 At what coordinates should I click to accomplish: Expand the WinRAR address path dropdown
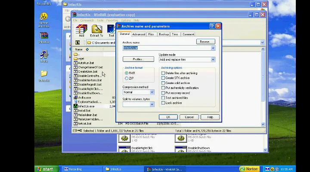[x=262, y=43]
